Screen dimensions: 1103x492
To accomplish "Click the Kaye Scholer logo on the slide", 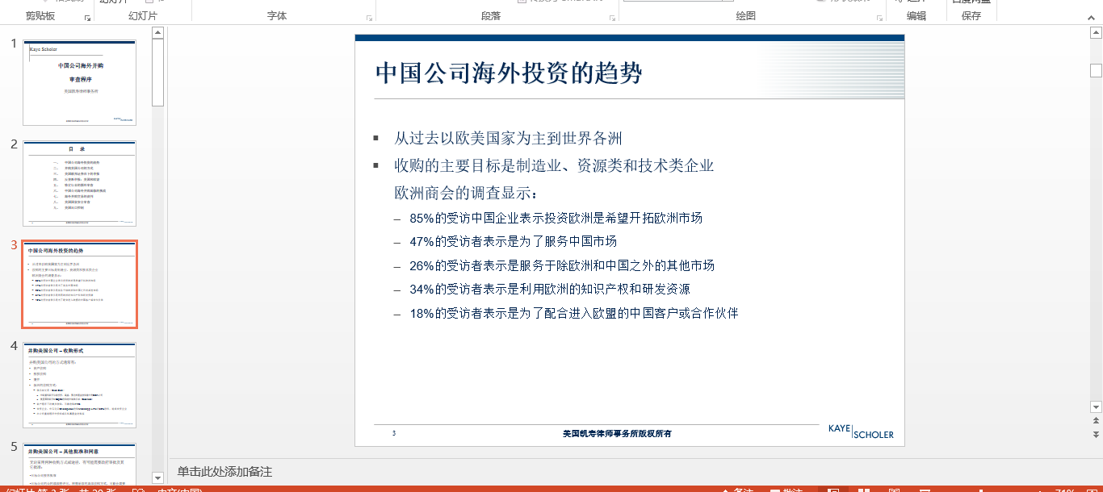I will click(x=861, y=432).
